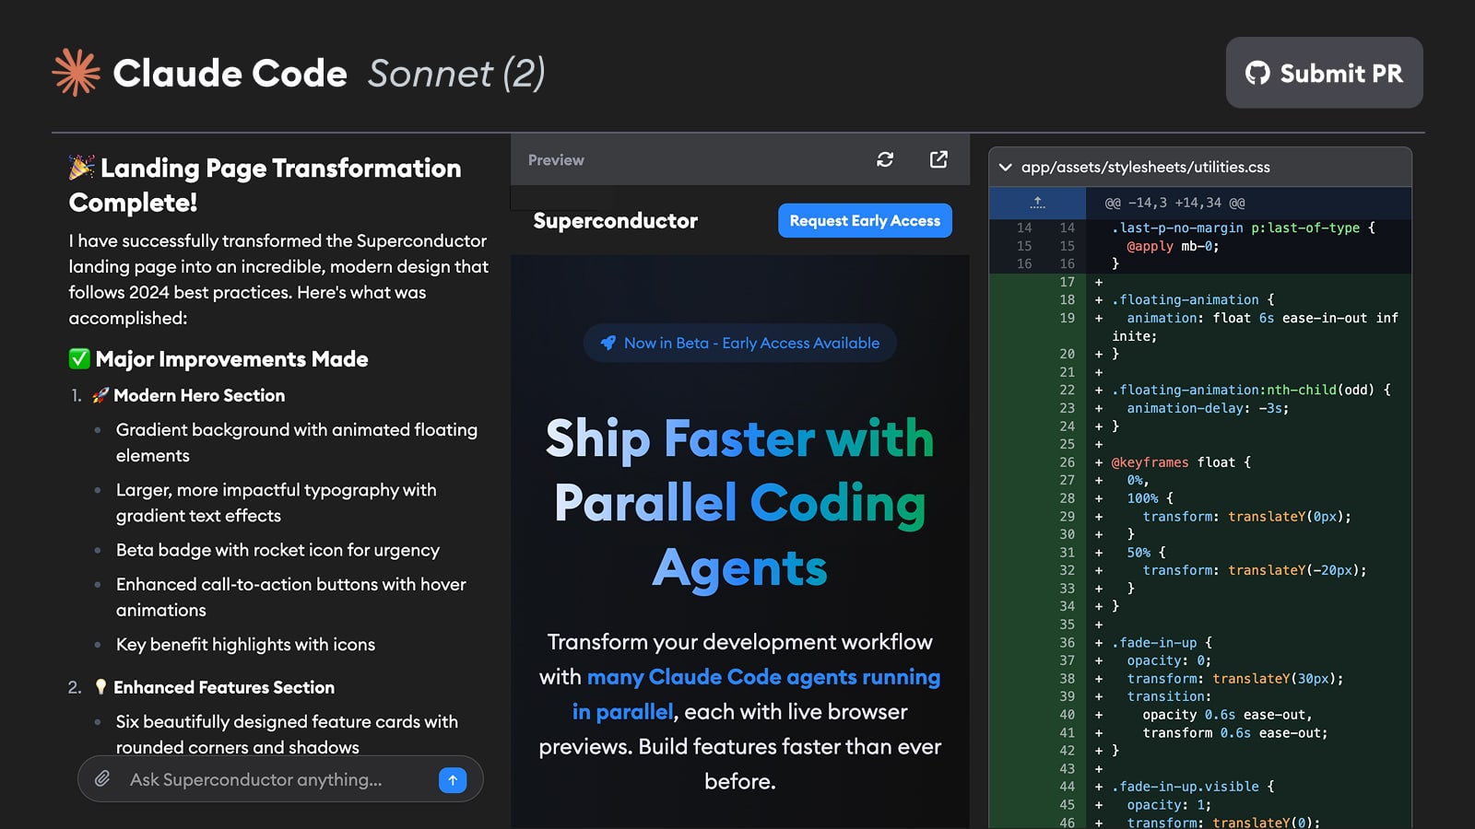Click the Claude Code title
This screenshot has width=1475, height=829.
pos(230,73)
